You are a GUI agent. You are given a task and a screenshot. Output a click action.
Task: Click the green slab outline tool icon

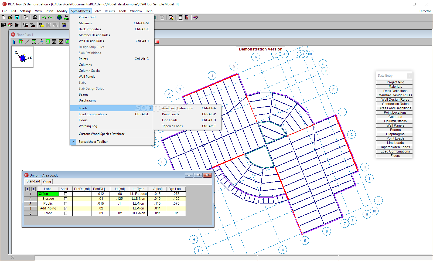coord(47,42)
